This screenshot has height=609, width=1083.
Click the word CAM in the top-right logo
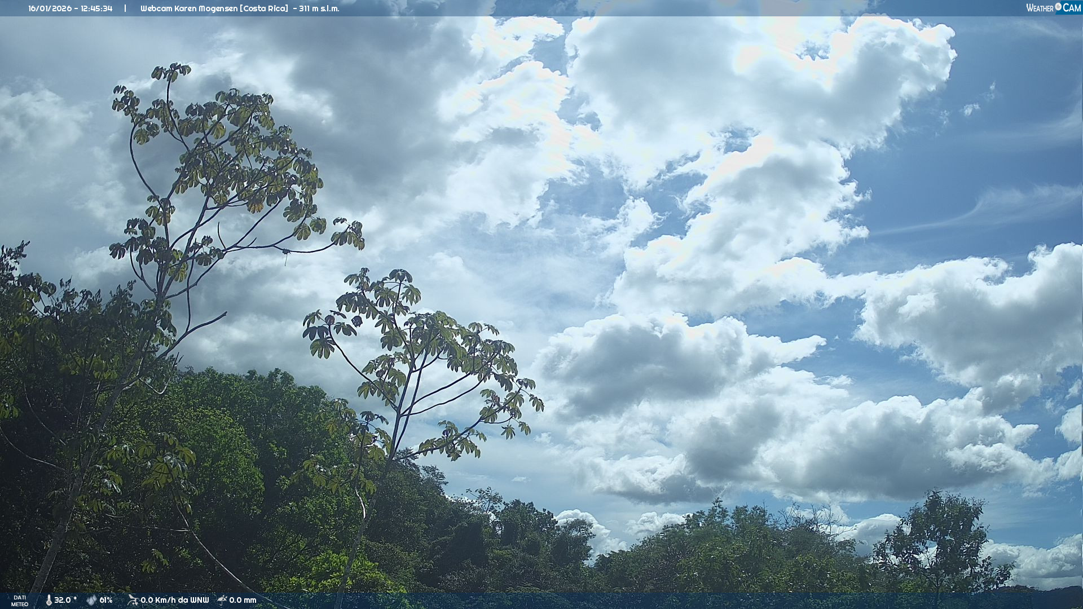click(1072, 8)
